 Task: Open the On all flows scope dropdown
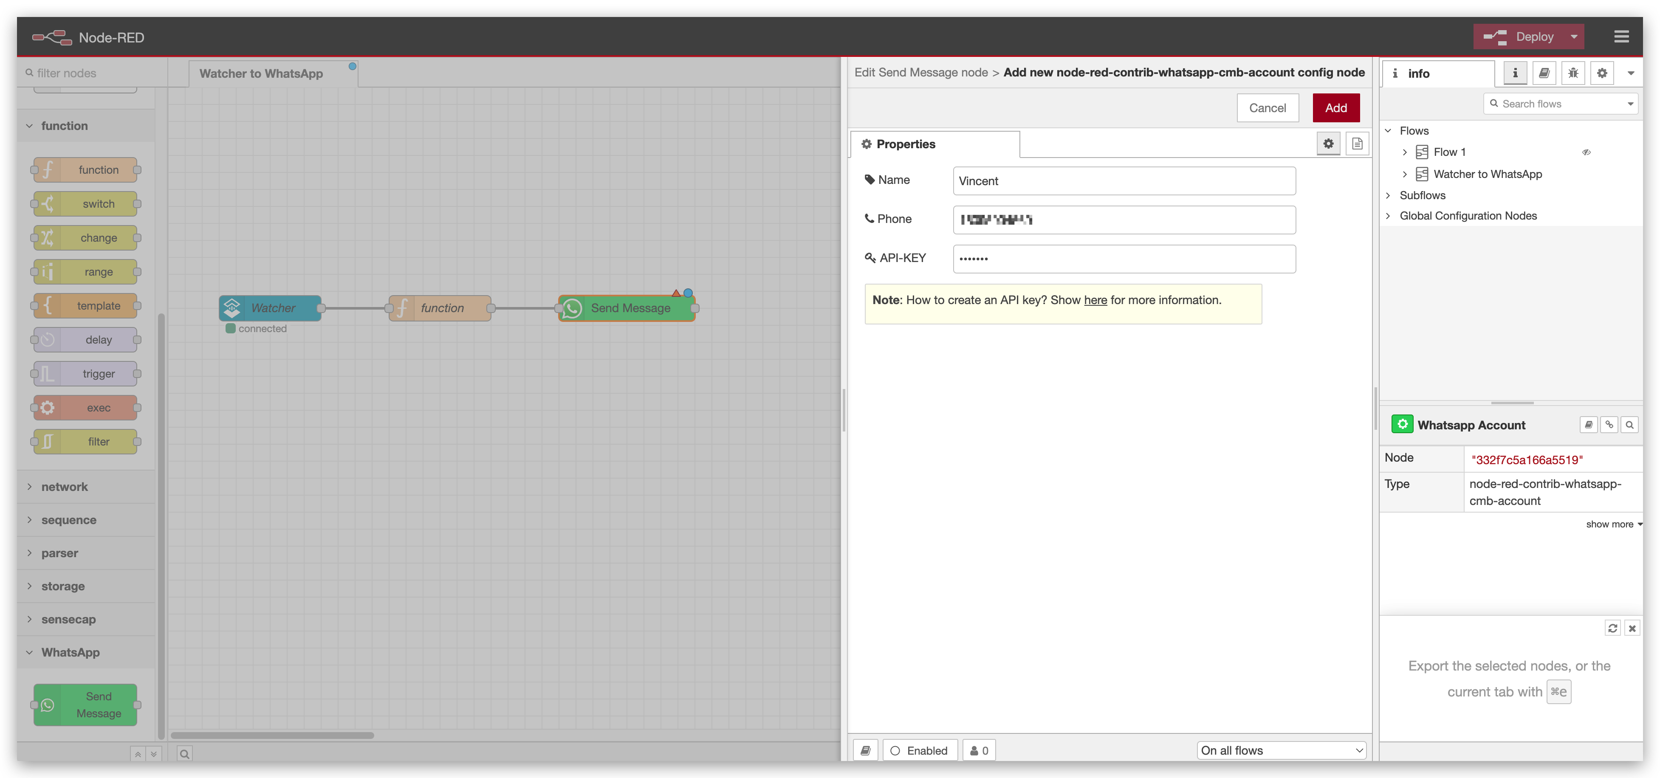point(1281,751)
